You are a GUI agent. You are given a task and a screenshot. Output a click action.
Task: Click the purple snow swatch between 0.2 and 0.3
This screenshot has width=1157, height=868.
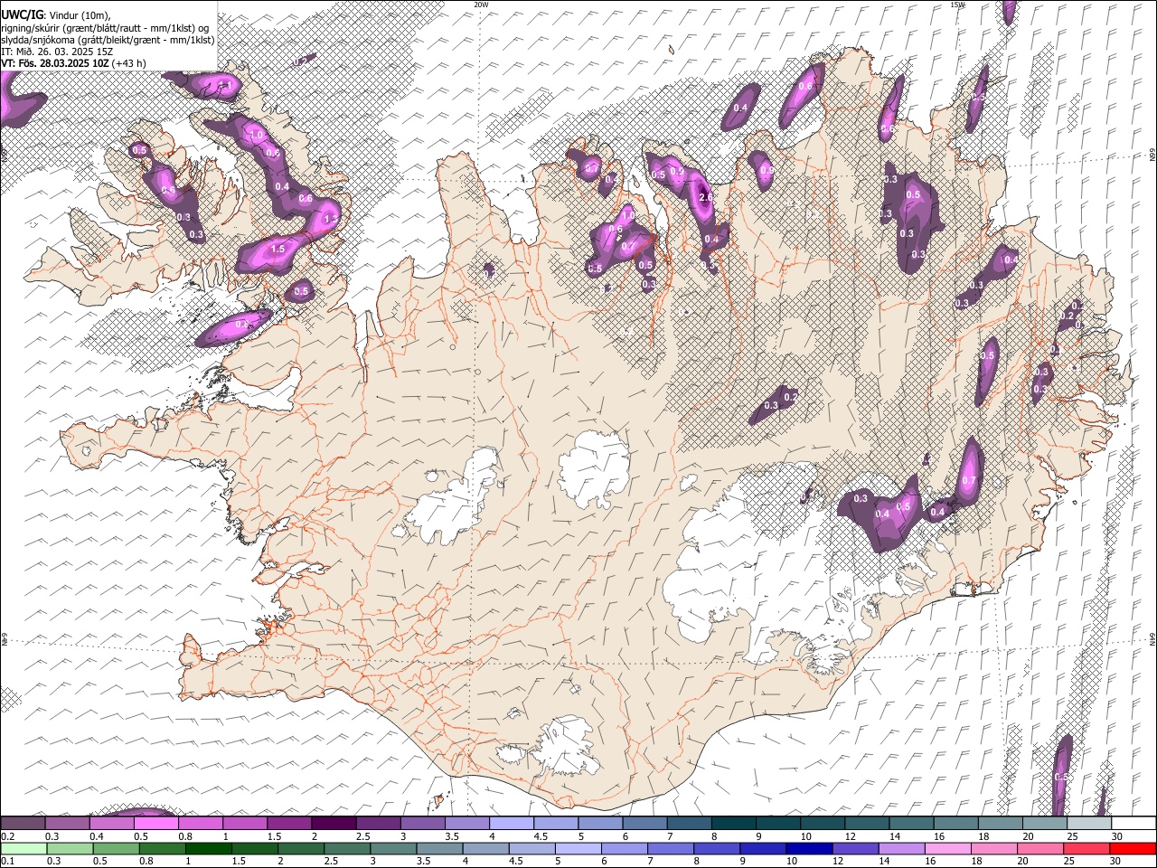[24, 824]
